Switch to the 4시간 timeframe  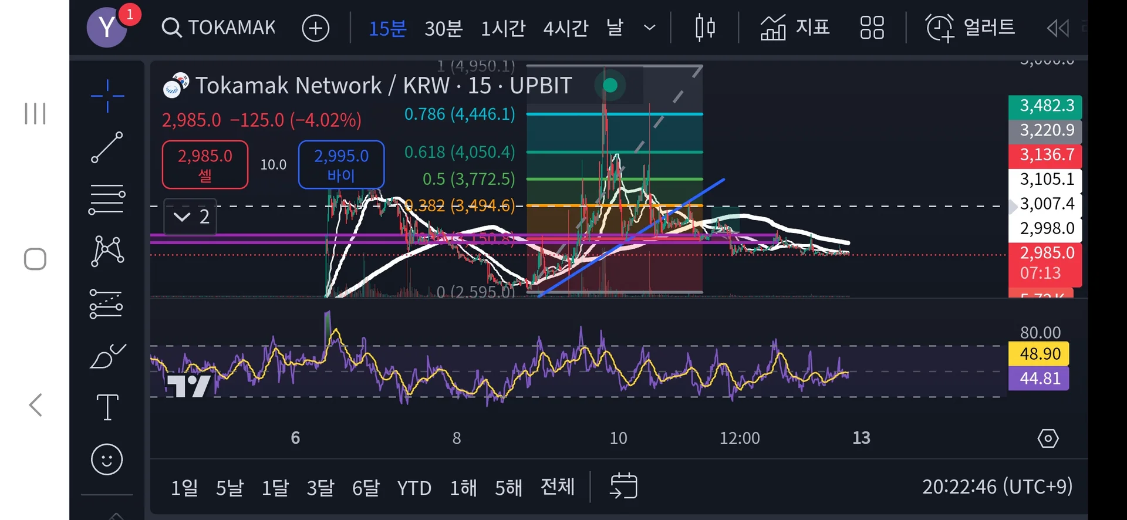coord(566,28)
